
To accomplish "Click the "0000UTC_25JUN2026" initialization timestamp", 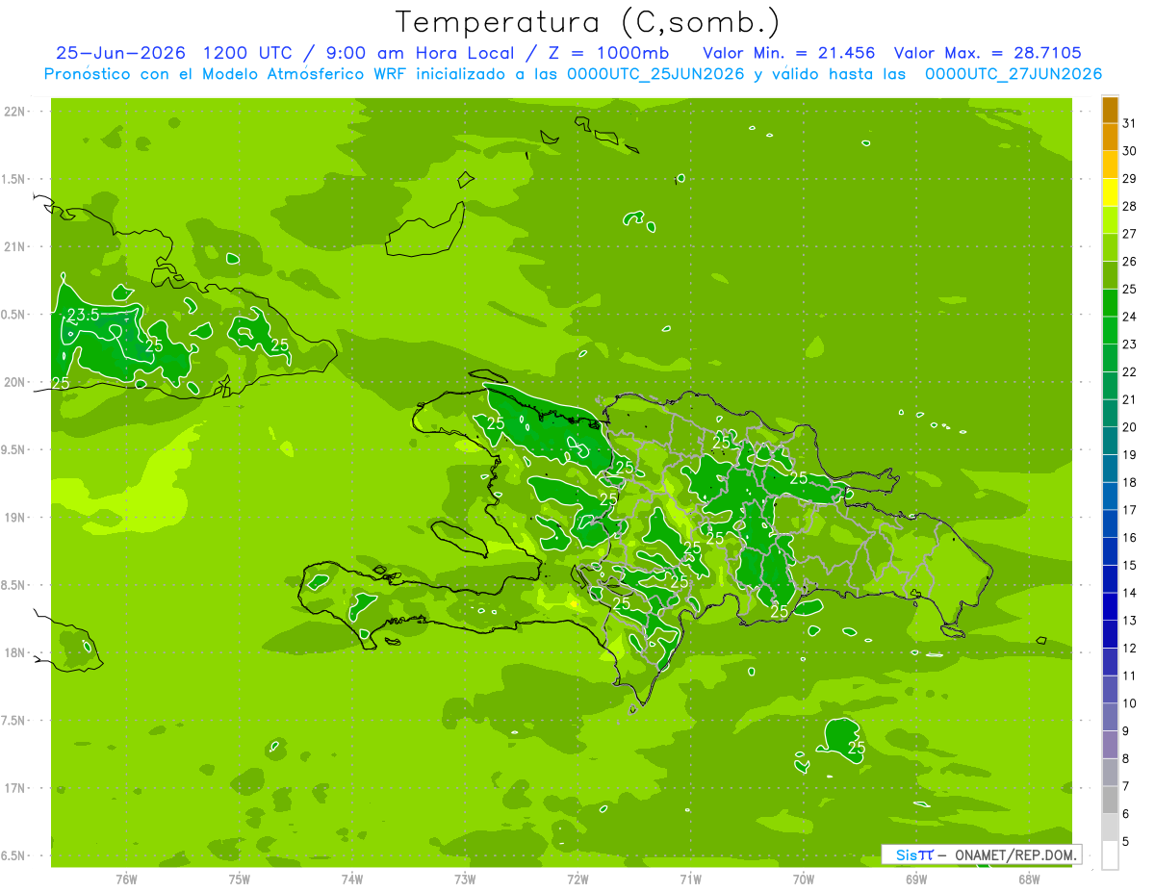I will point(656,74).
